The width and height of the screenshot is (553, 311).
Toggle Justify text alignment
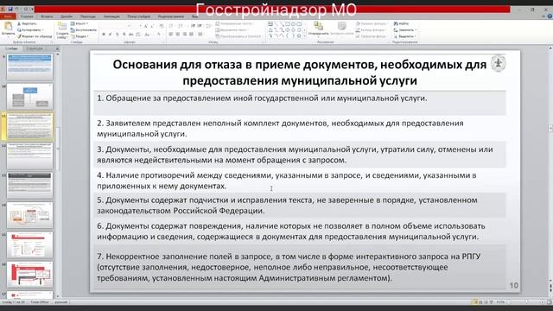click(191, 35)
